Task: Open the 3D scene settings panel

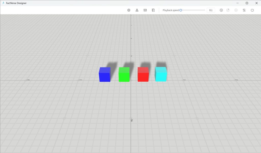Action: [129, 10]
